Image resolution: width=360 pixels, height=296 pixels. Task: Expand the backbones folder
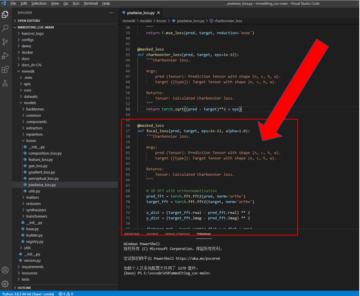[35, 109]
